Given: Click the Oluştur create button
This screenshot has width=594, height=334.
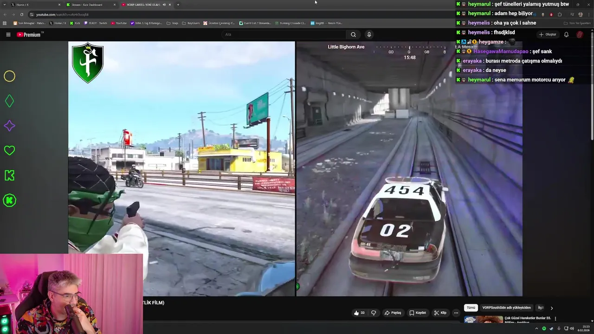Looking at the screenshot, I should pyautogui.click(x=548, y=34).
